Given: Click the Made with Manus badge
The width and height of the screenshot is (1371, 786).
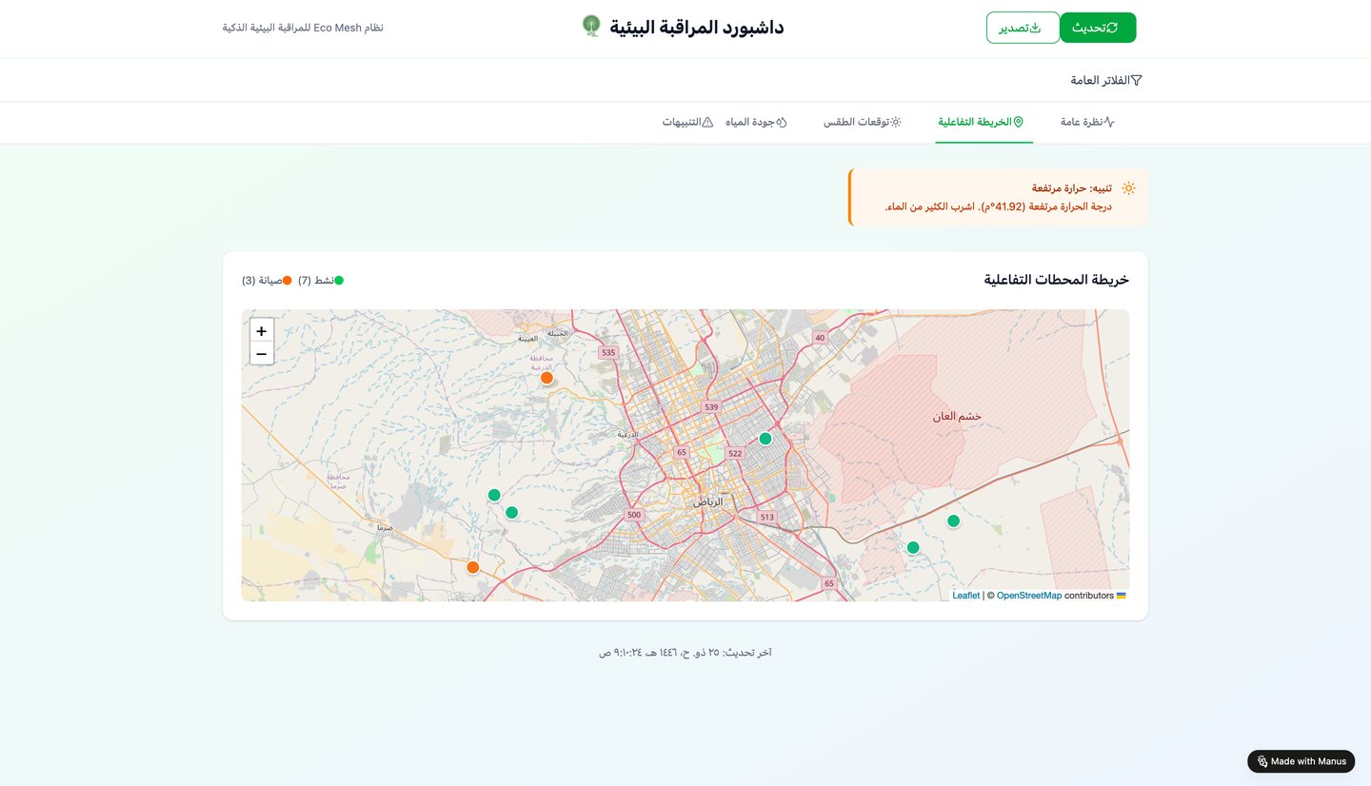Looking at the screenshot, I should point(1301,761).
